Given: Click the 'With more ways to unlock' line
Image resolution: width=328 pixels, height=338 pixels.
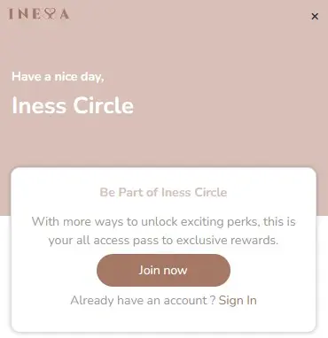Looking at the screenshot, I should [163, 221].
